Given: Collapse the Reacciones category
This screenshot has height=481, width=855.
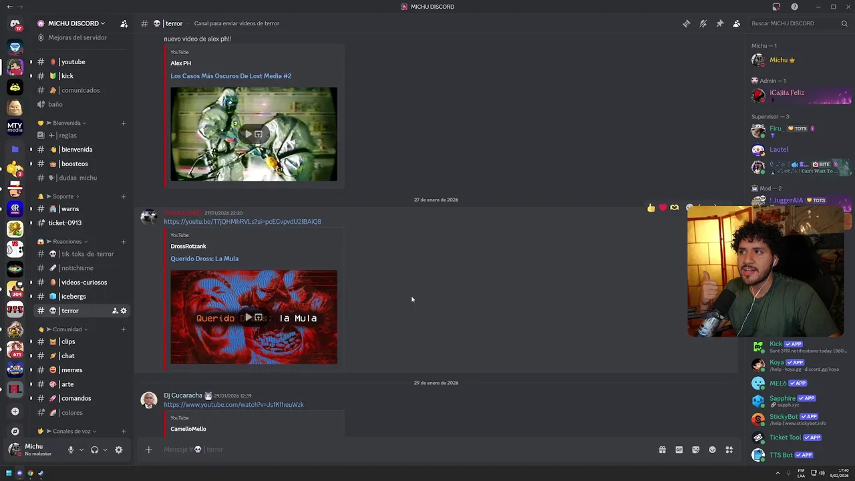Looking at the screenshot, I should (67, 241).
